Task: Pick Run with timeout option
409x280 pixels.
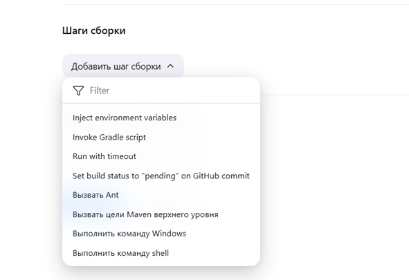Action: point(161,156)
